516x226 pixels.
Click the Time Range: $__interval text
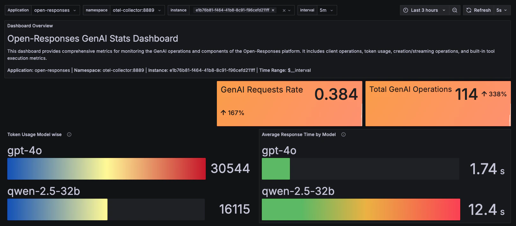[285, 70]
